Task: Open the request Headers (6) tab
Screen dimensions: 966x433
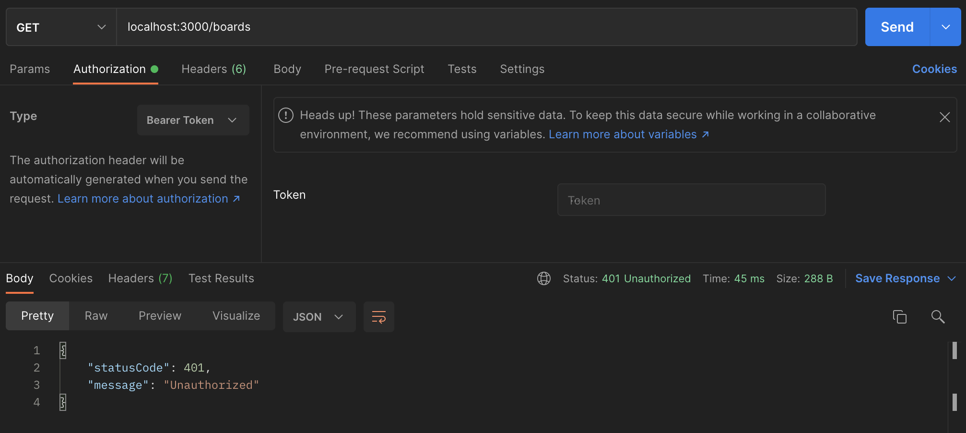Action: click(x=214, y=69)
